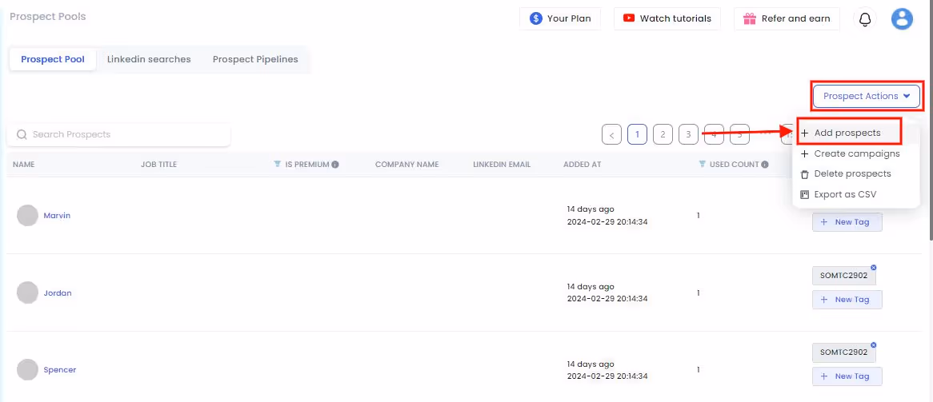This screenshot has width=933, height=402.
Task: Go to page 2 of prospects
Action: [x=663, y=134]
